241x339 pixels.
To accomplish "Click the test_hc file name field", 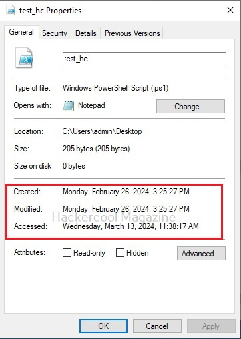I will tap(144, 59).
